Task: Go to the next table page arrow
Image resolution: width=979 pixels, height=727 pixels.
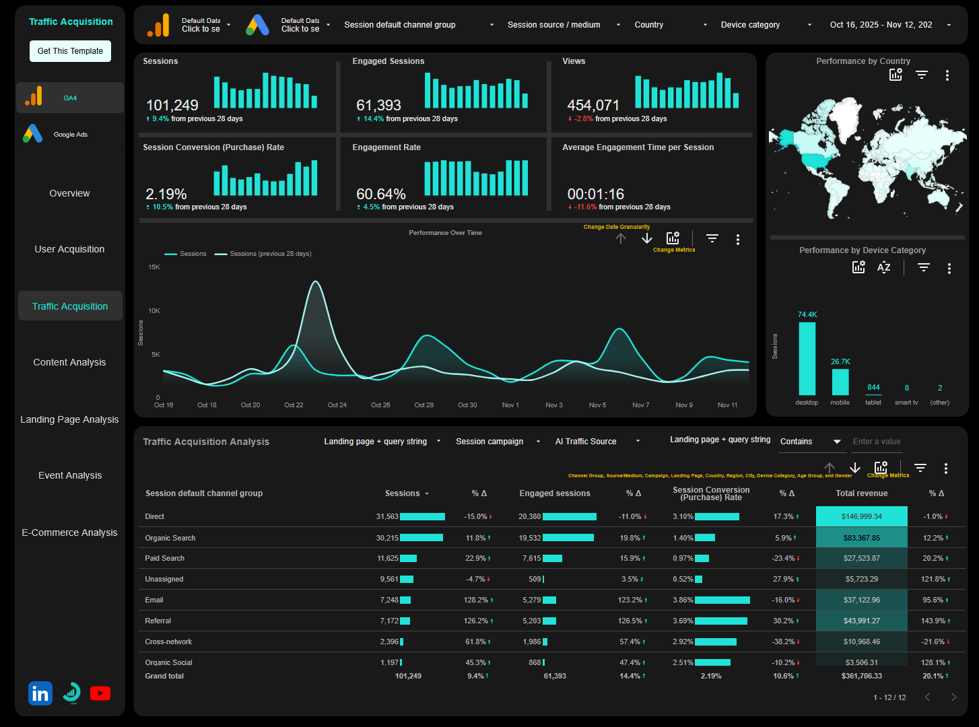Action: tap(953, 697)
